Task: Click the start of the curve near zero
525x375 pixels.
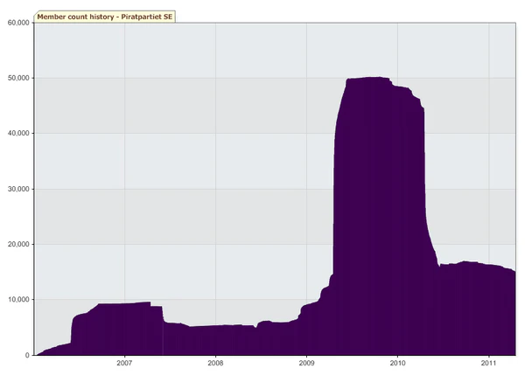Action: pos(37,354)
